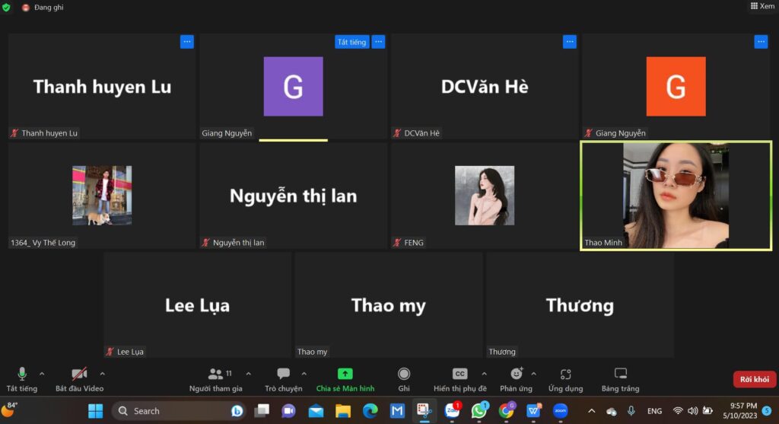Expand audio options arrow beside Tắt tiếng
The image size is (779, 424).
42,374
